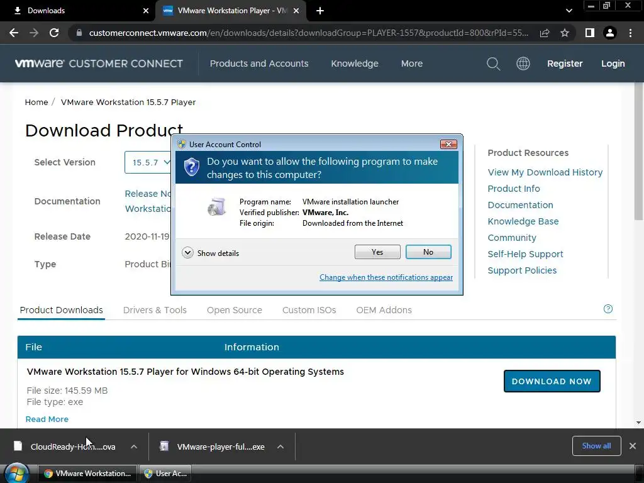644x483 pixels.
Task: Open the Knowledge Base link
Action: (523, 221)
